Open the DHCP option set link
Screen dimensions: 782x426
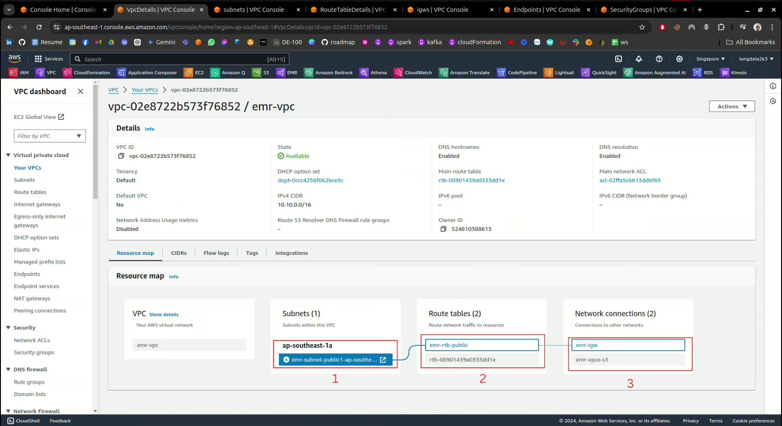click(310, 180)
